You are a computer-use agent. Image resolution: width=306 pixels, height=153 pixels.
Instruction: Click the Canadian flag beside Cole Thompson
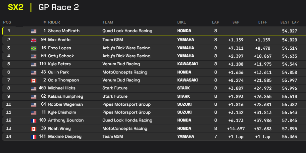[x=33, y=80]
